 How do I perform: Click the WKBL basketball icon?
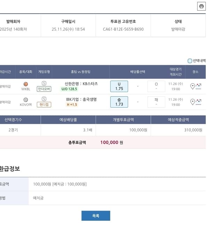click(26, 84)
